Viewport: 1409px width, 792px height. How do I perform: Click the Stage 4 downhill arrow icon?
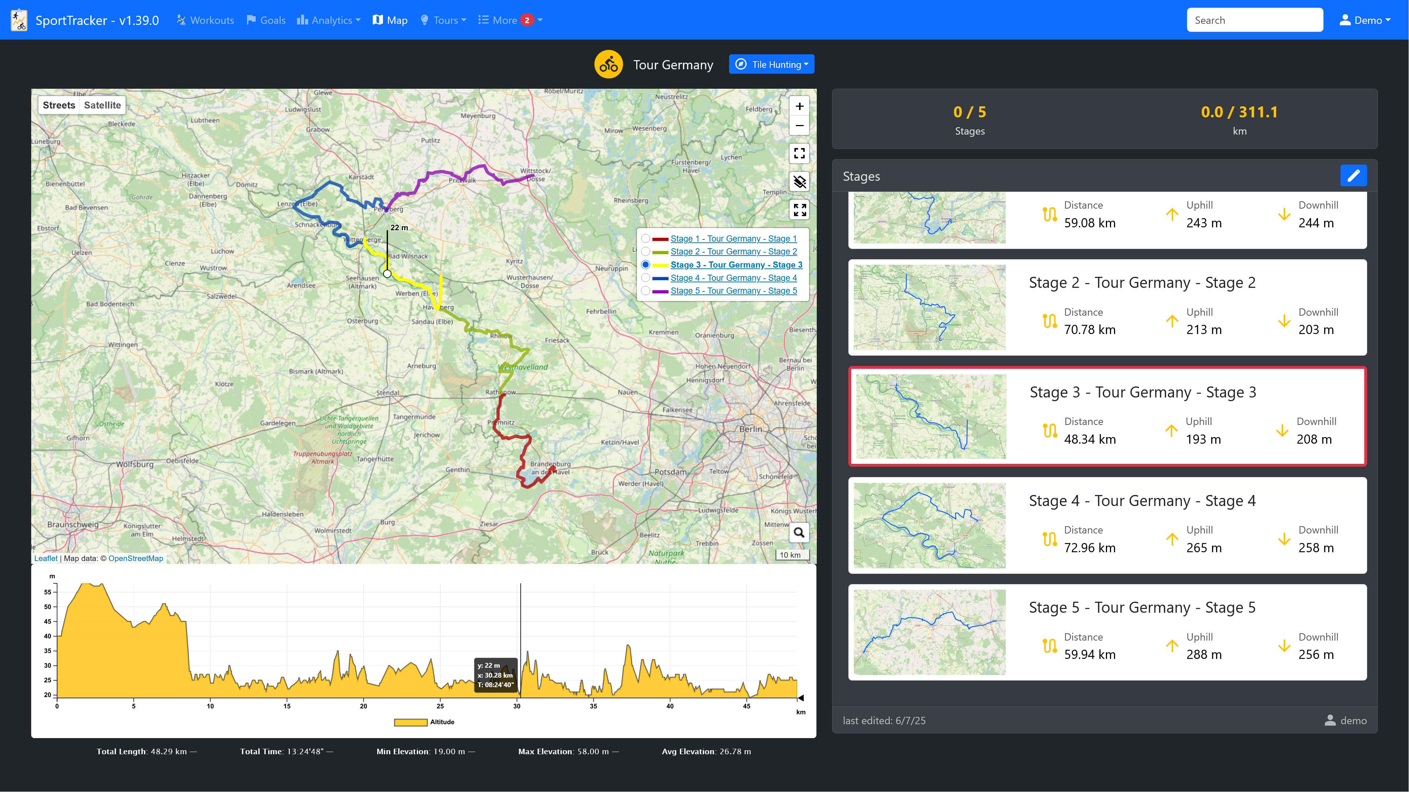point(1284,539)
